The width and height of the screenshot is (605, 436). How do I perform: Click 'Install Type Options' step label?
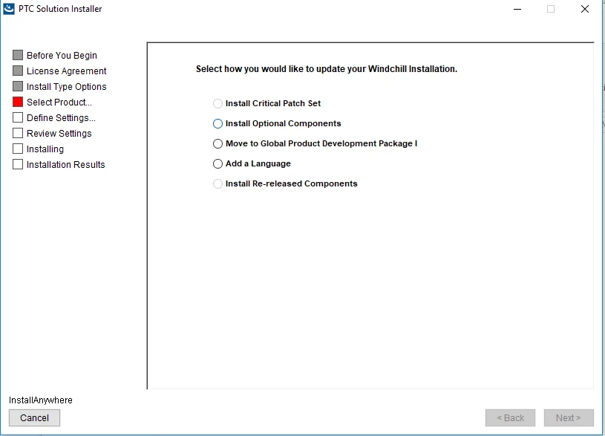click(x=66, y=86)
